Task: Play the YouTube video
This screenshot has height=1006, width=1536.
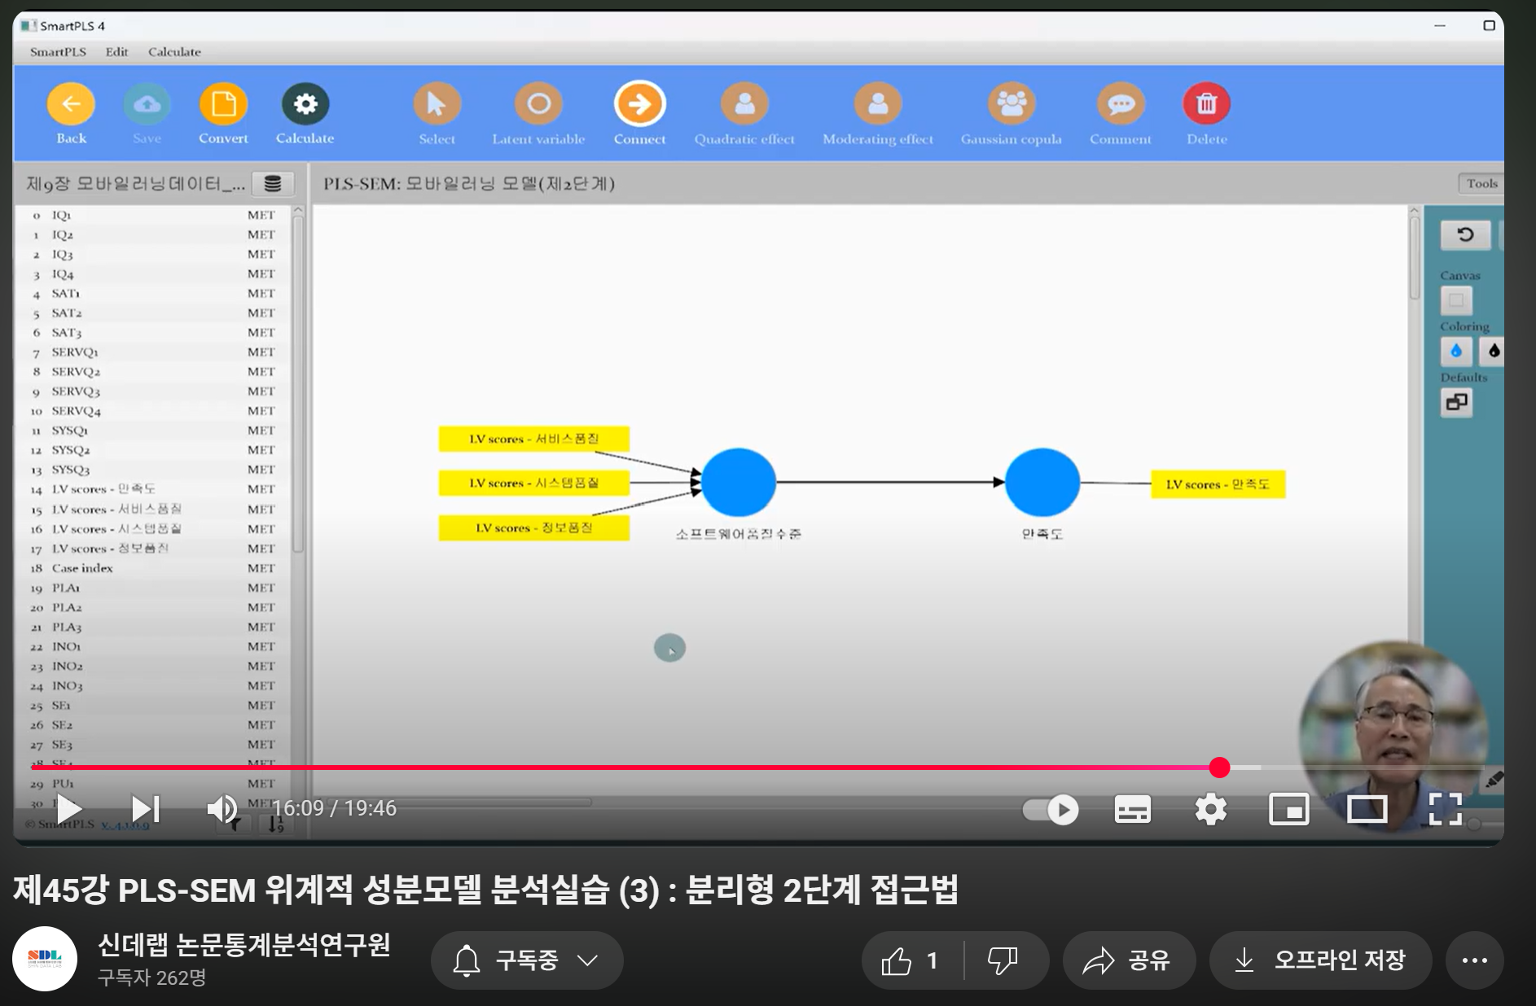Action: [68, 809]
